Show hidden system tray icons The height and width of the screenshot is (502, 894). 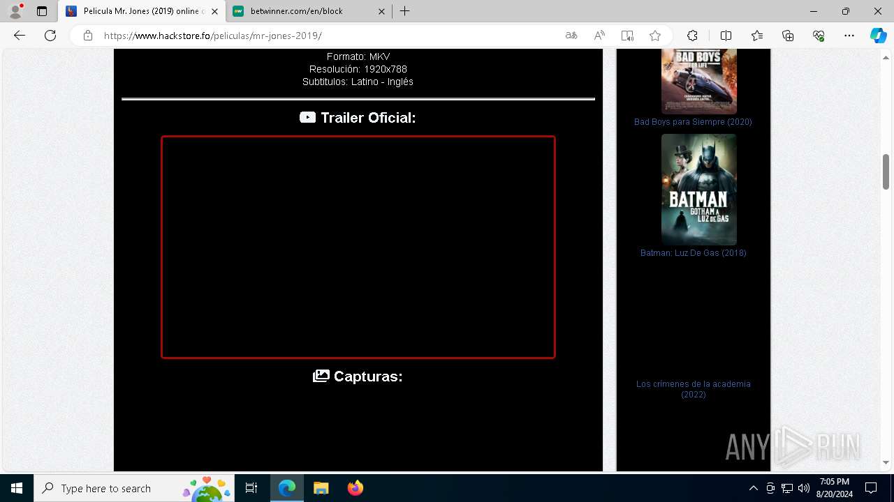[753, 488]
